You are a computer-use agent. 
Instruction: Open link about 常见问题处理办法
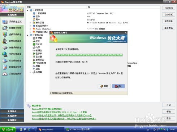[x=64, y=119]
